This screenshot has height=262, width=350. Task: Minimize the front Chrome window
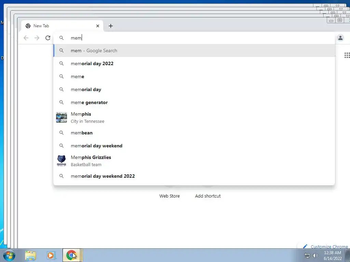tap(331, 20)
